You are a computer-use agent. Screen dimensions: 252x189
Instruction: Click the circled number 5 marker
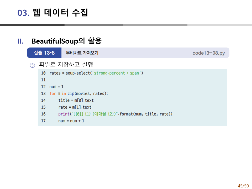pyautogui.click(x=33, y=65)
